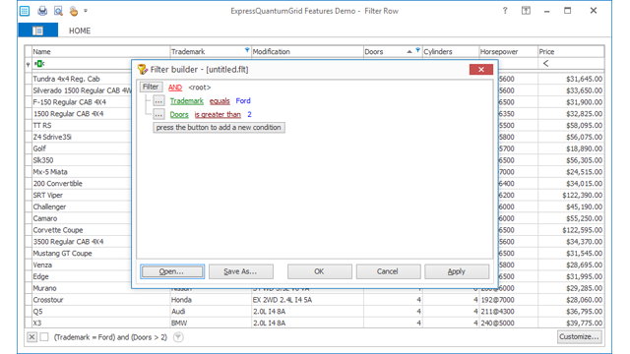Open the blue application menu tab
Image resolution: width=630 pixels, height=354 pixels.
(38, 30)
